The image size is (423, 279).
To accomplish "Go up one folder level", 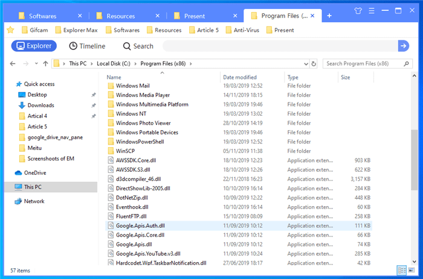I will 45,64.
